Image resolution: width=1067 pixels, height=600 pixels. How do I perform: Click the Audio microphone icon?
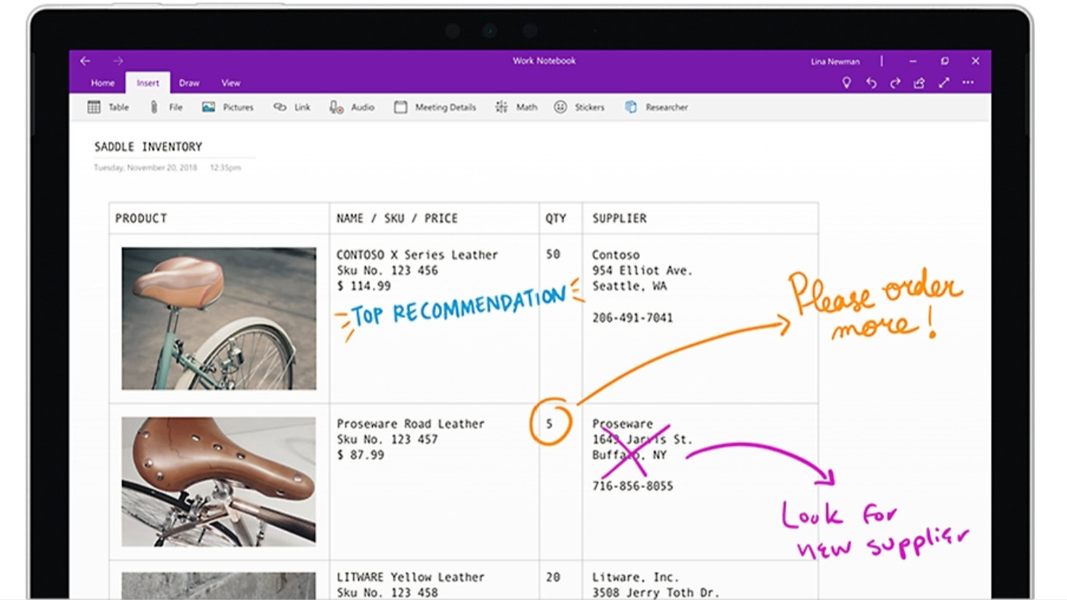336,108
